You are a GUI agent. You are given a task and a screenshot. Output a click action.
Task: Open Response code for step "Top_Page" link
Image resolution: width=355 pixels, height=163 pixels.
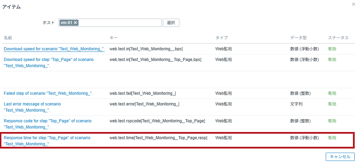tap(48, 124)
